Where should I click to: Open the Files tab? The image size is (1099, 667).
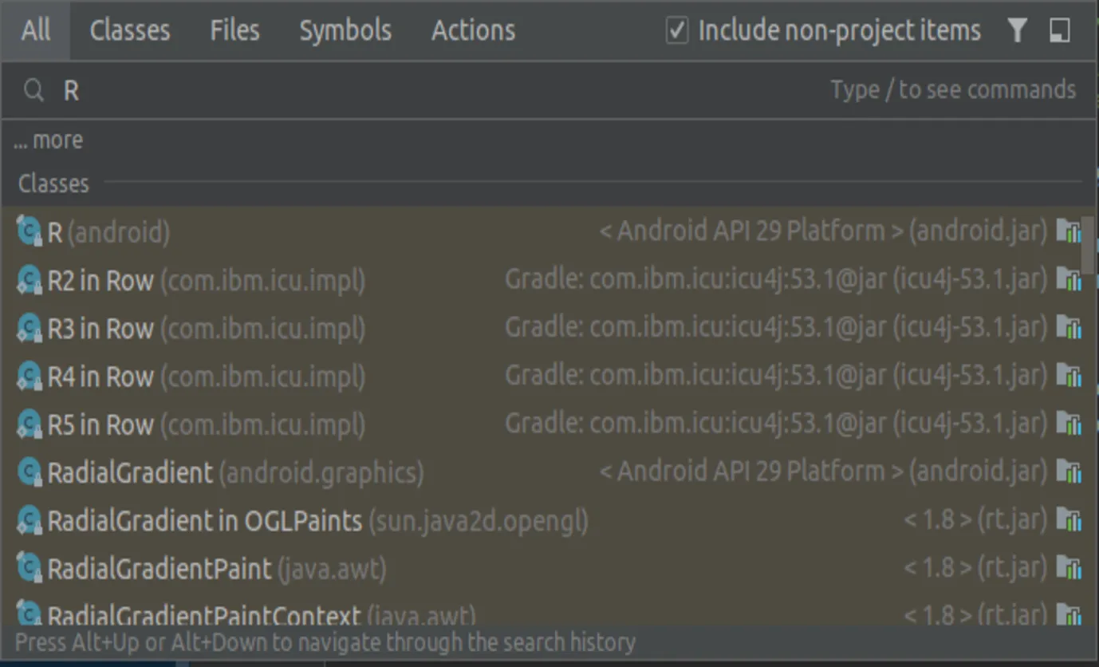234,31
